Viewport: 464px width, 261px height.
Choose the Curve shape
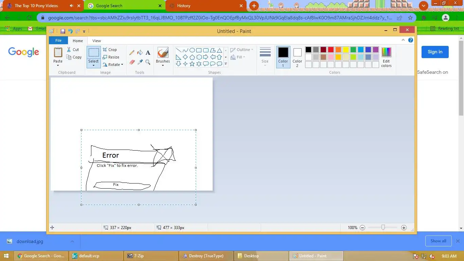click(185, 50)
